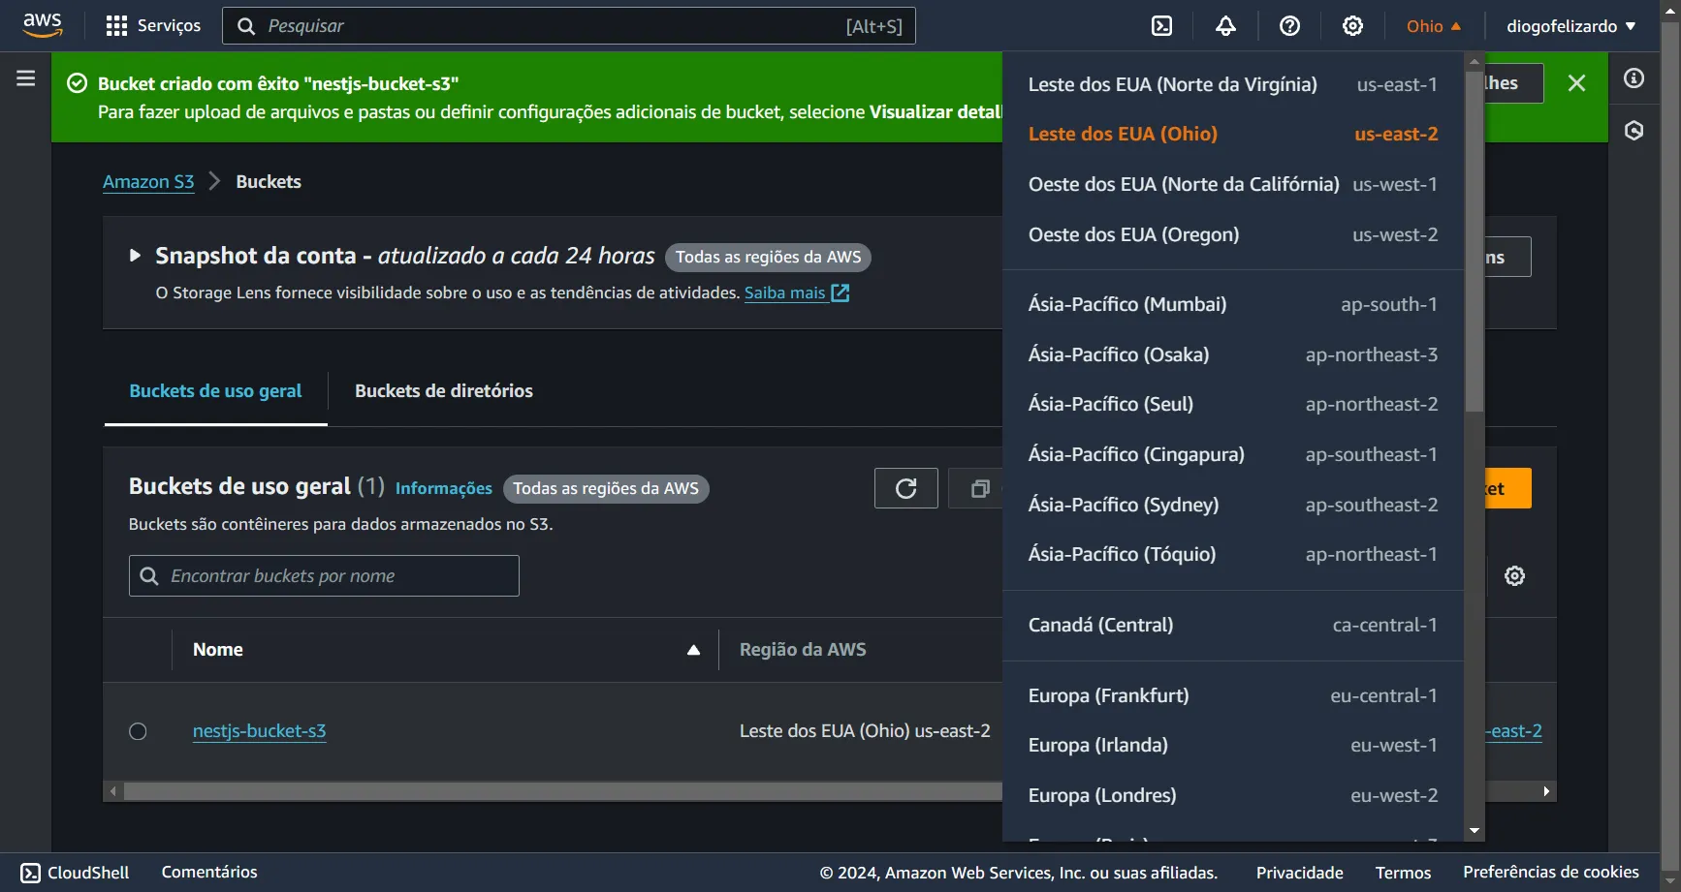
Task: Select region Europa (Frankfurt)
Action: 1233,695
